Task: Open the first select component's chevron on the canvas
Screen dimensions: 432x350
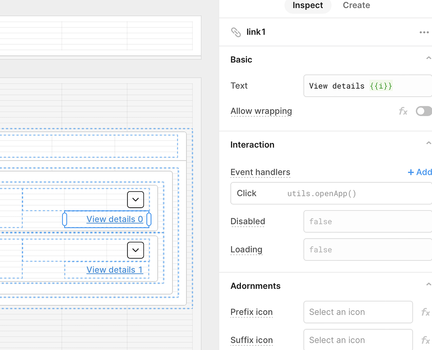Action: coord(135,199)
